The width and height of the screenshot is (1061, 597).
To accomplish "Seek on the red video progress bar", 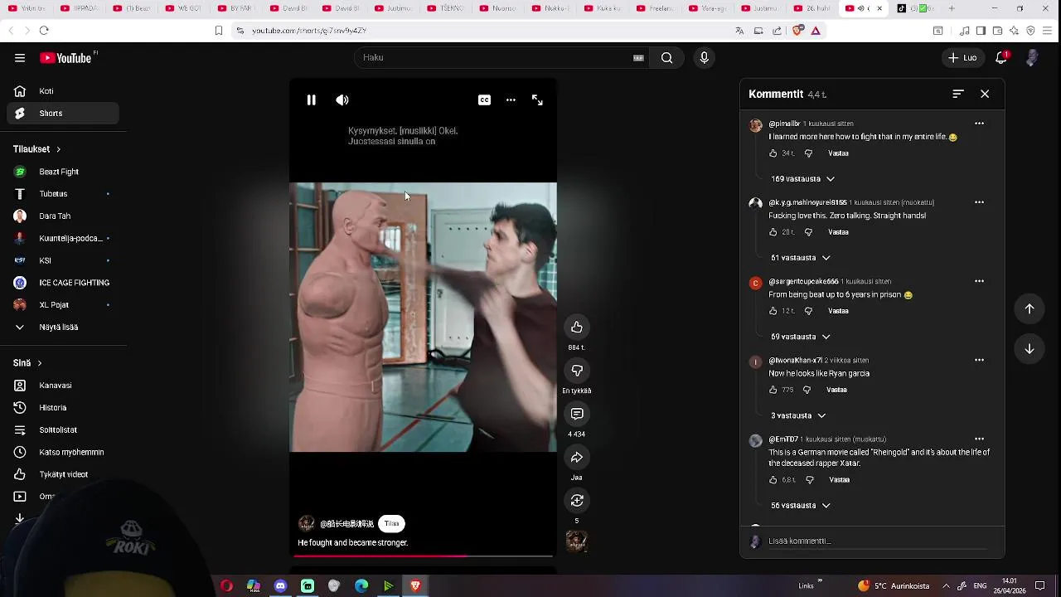I will click(x=423, y=556).
